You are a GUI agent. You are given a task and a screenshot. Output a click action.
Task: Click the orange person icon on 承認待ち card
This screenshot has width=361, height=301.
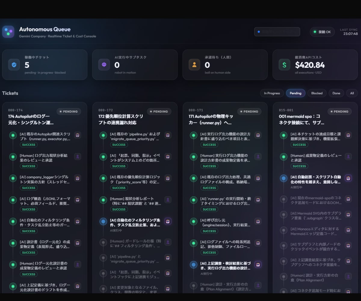click(194, 64)
